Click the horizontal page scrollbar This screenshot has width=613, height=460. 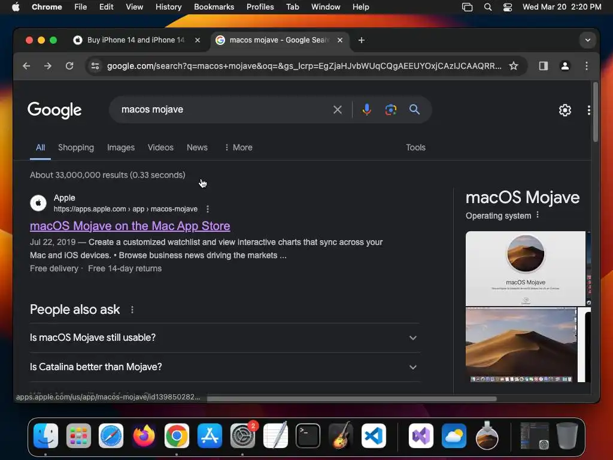click(x=352, y=399)
